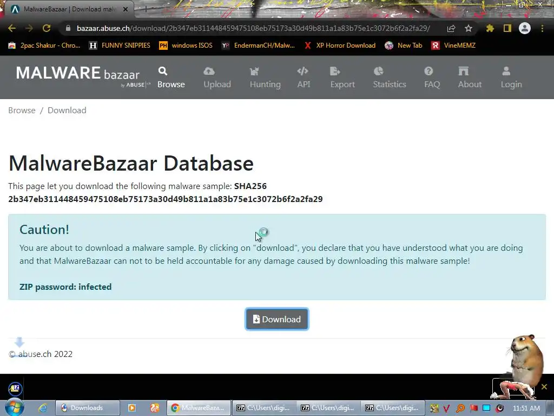The height and width of the screenshot is (416, 554).
Task: Click the MALWARE bazaar logo
Action: pos(83,76)
